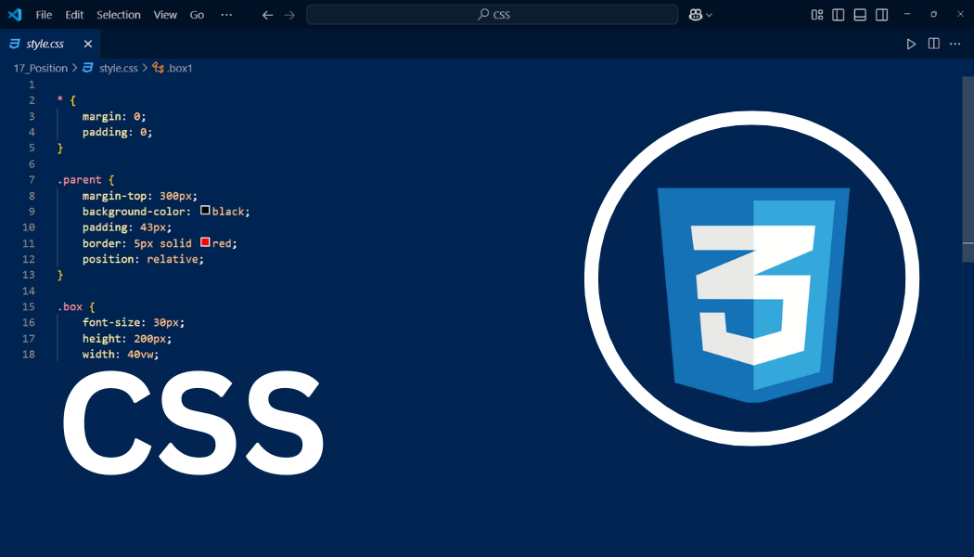Open Copilot chat from the title bar icon
The height and width of the screenshot is (557, 974).
pyautogui.click(x=695, y=14)
